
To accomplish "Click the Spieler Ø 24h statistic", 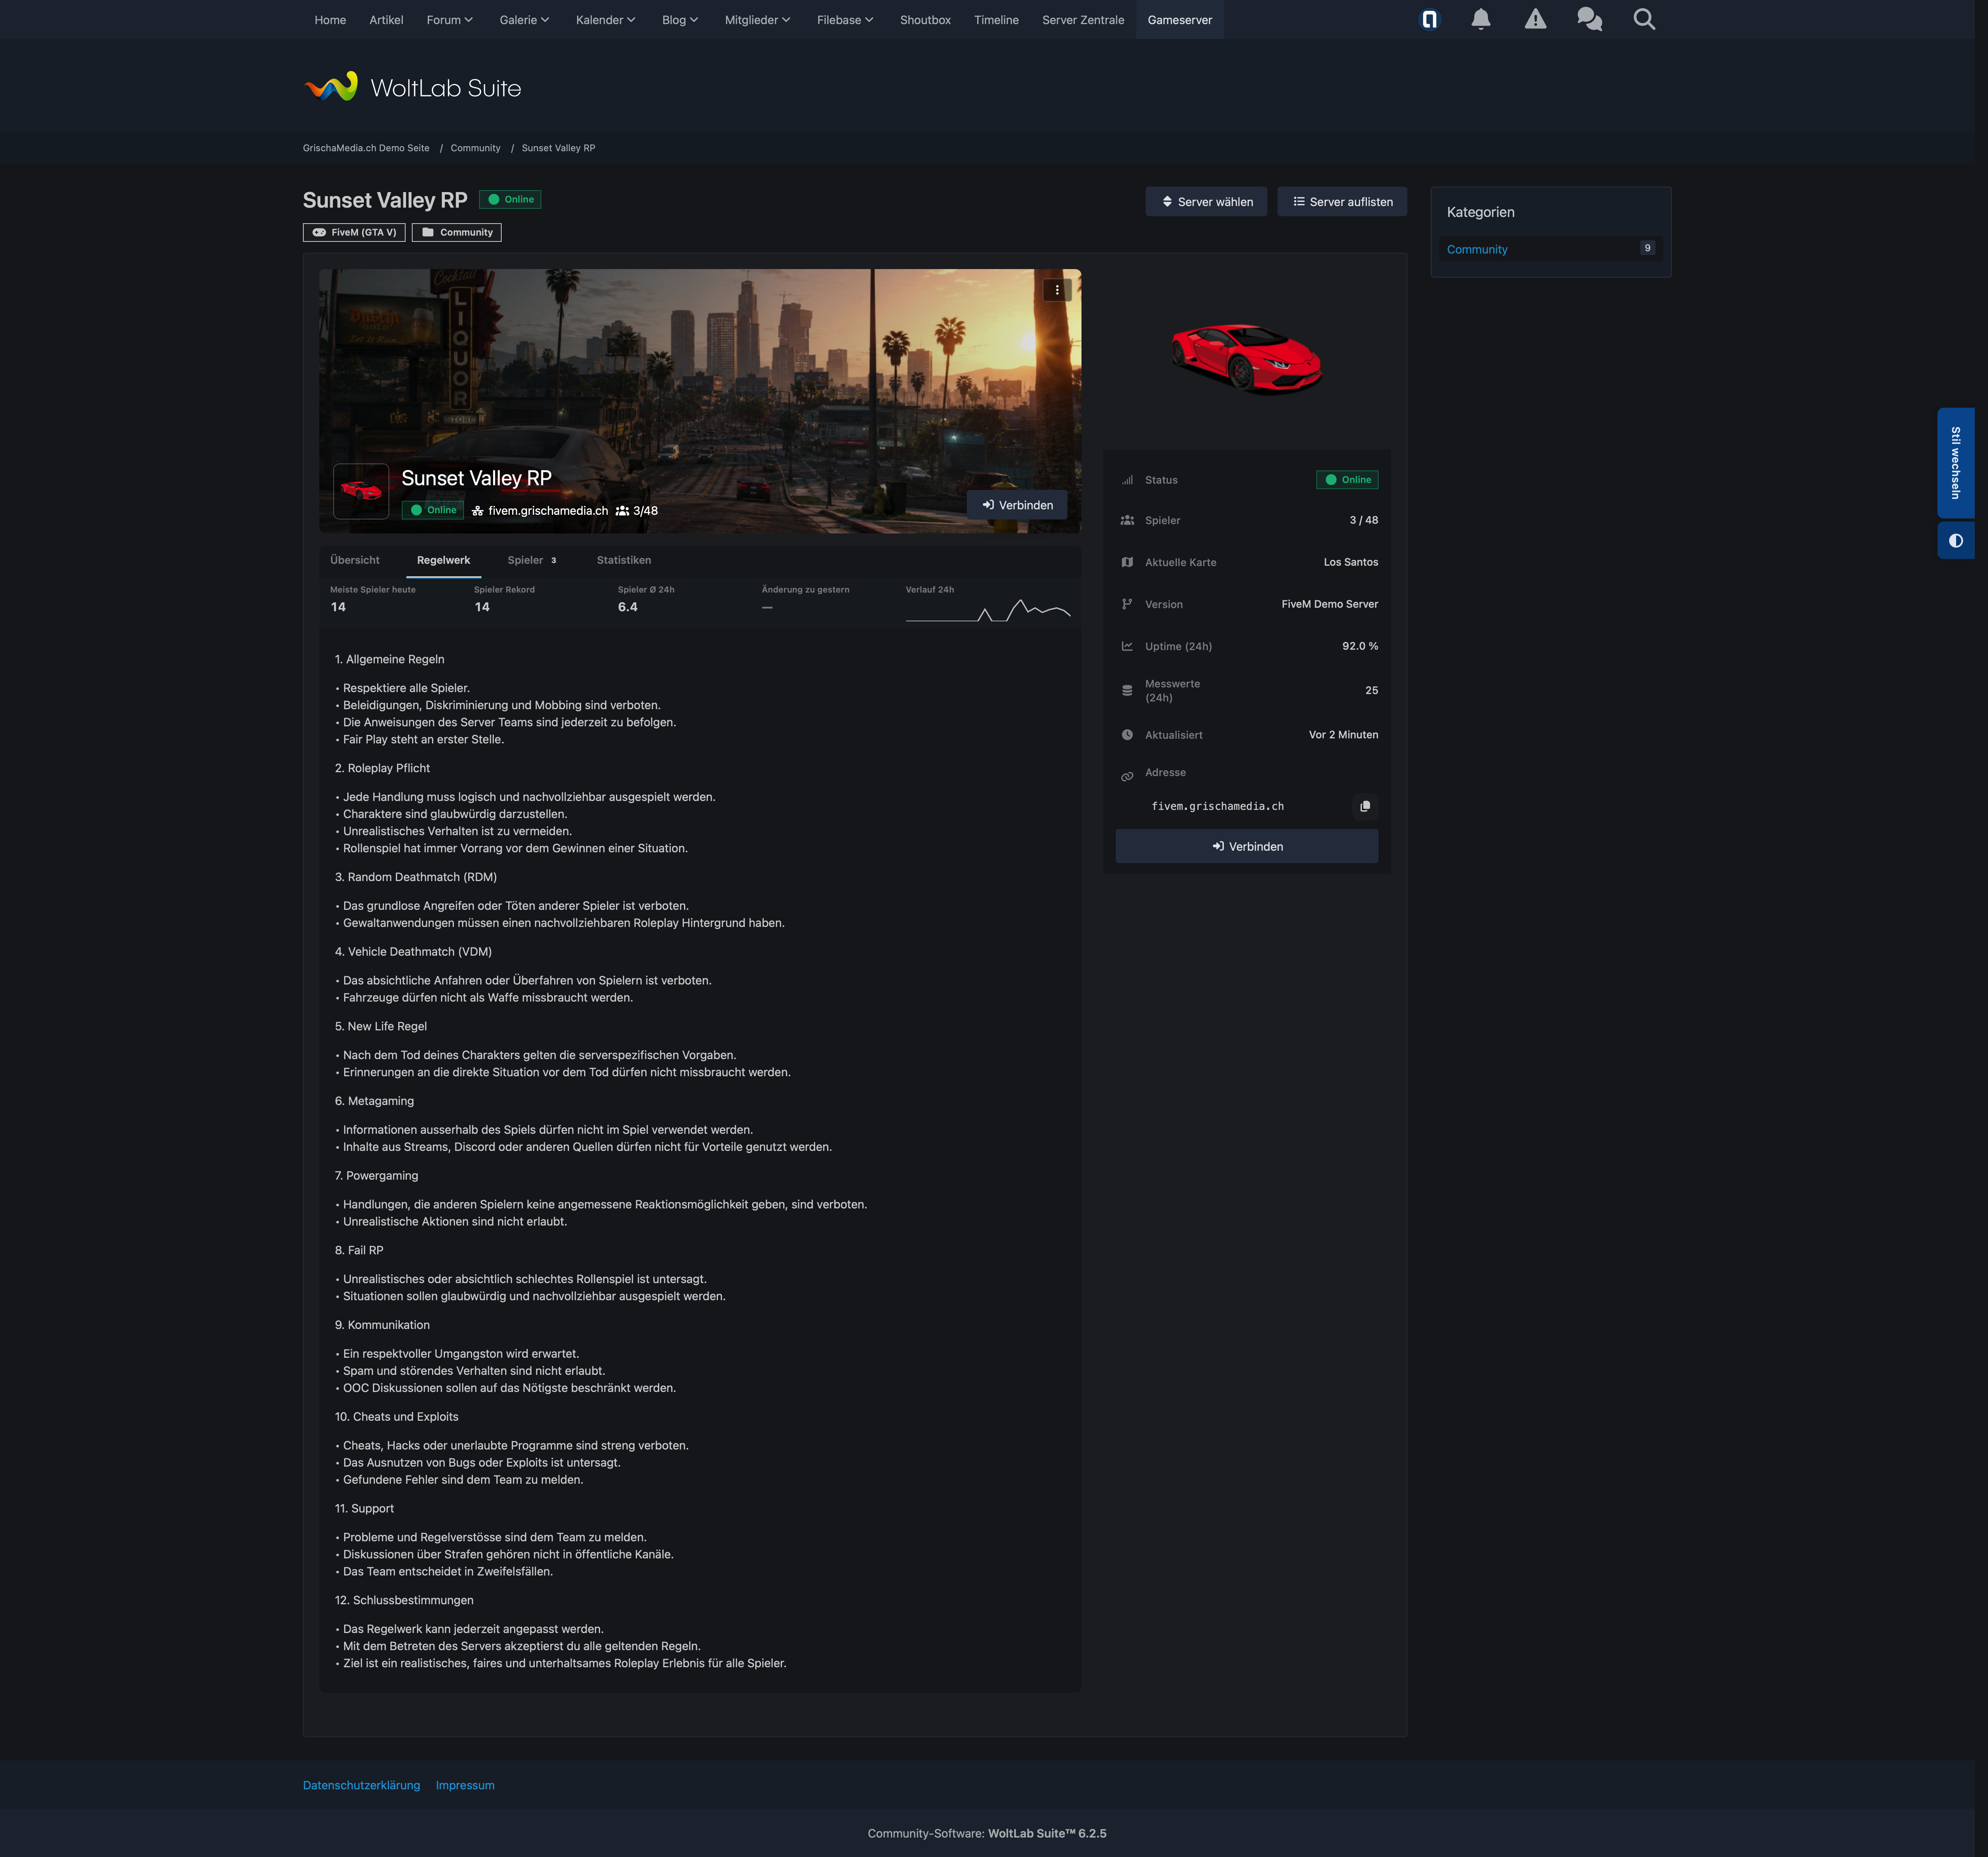I will click(646, 599).
